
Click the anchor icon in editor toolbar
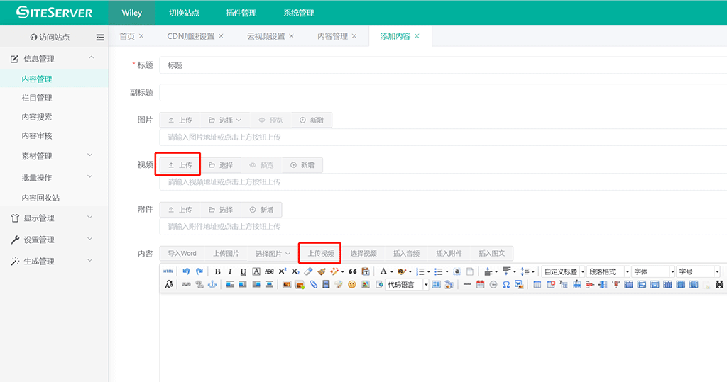212,284
